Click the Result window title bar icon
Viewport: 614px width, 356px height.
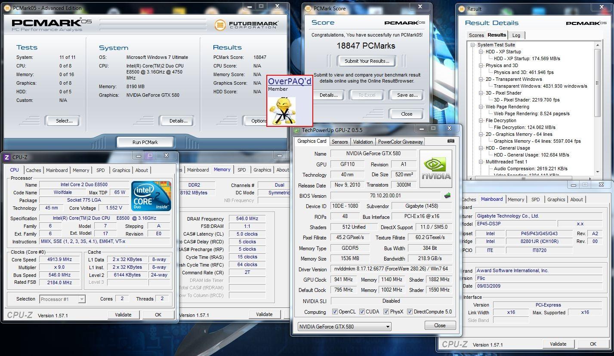coord(462,9)
